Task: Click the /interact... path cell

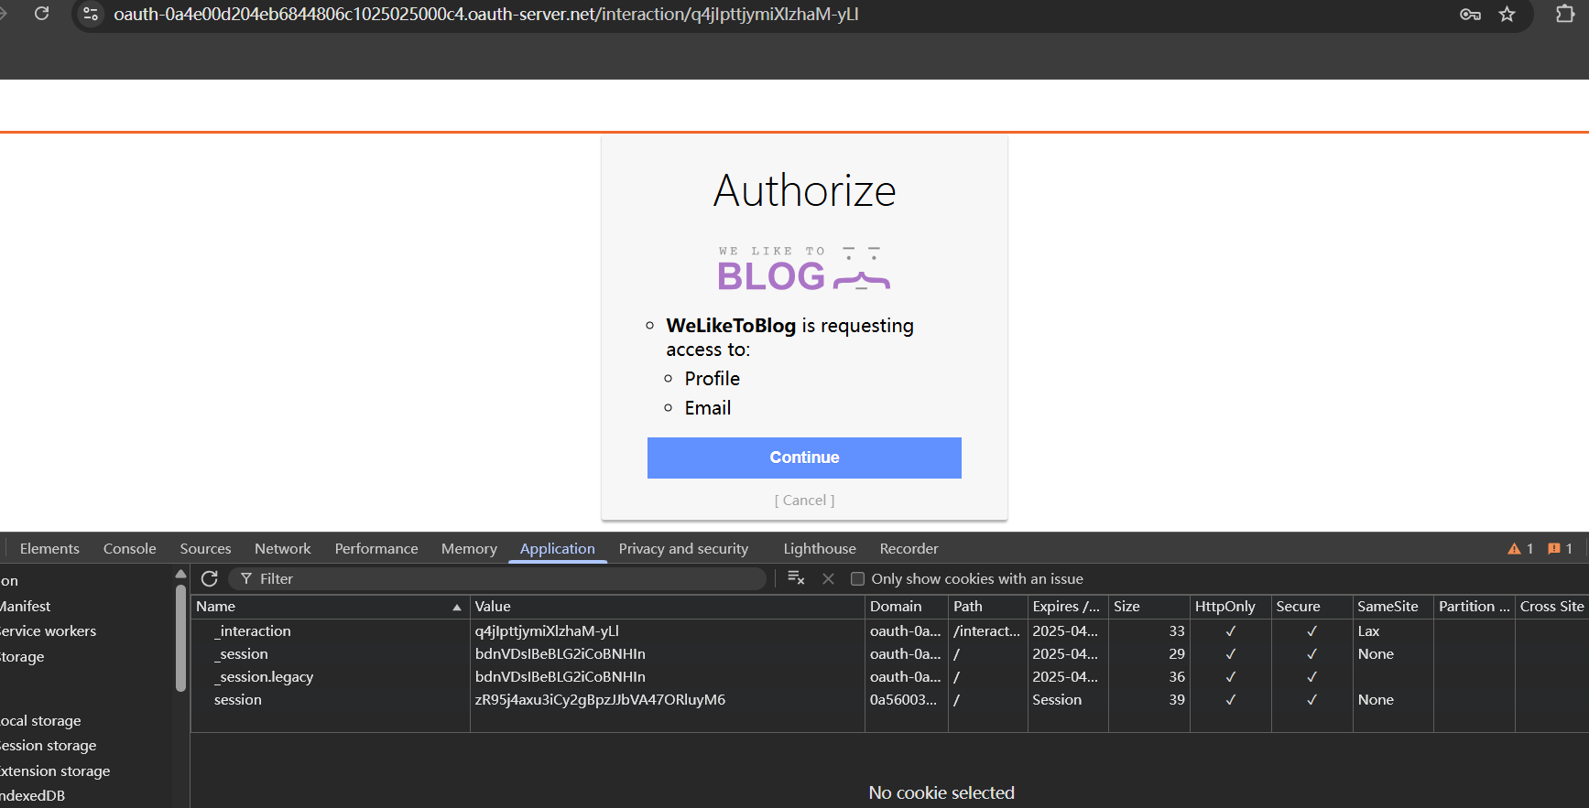Action: [x=986, y=631]
